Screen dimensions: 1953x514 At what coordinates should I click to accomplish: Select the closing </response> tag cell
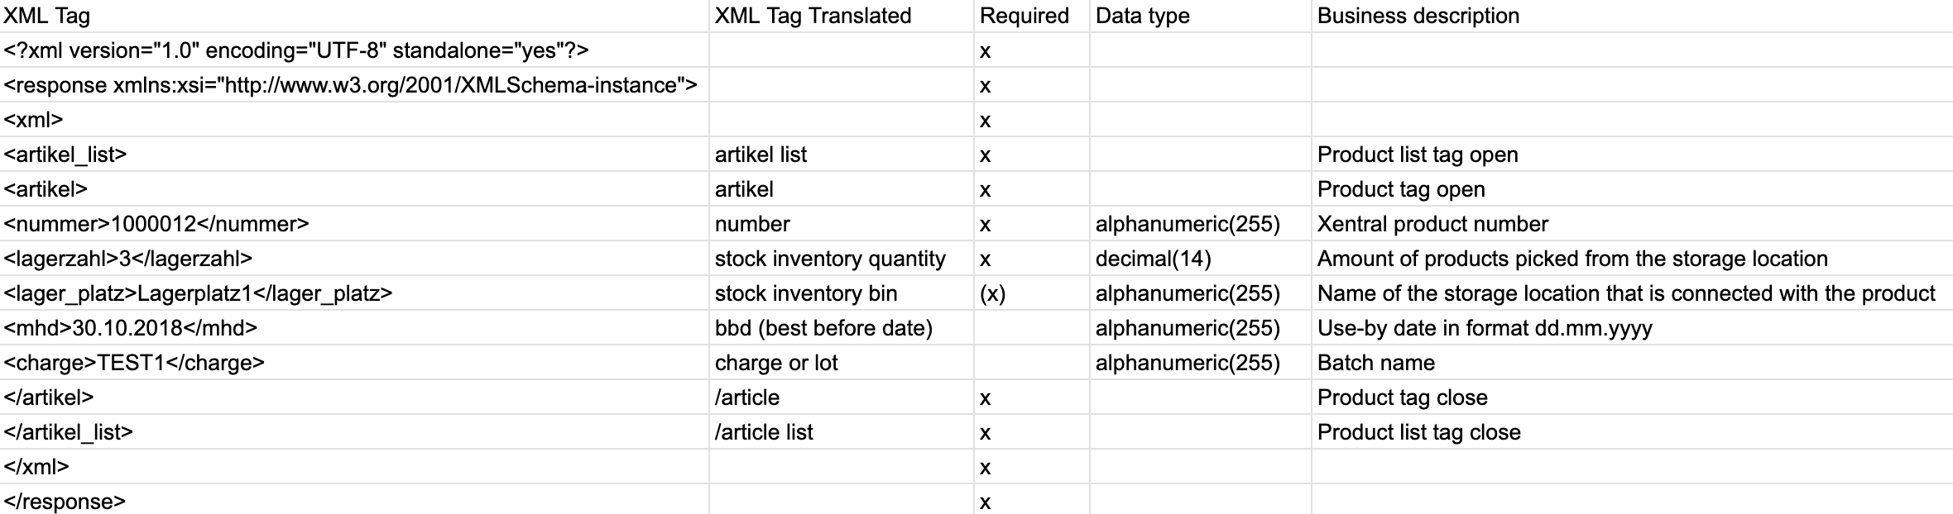(65, 502)
